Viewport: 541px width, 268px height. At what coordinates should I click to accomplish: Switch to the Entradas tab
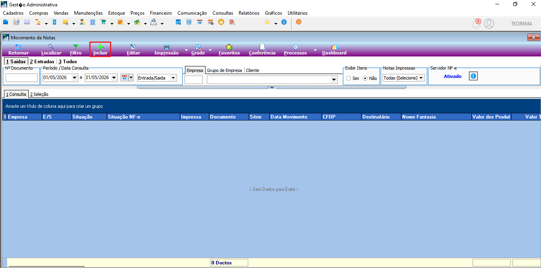point(42,62)
